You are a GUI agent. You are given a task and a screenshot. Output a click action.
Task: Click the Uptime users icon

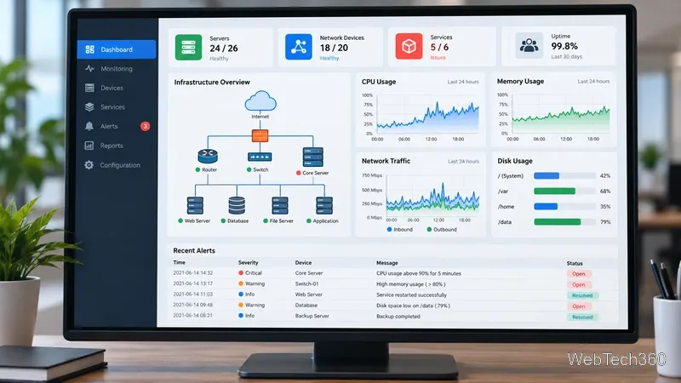click(x=529, y=45)
